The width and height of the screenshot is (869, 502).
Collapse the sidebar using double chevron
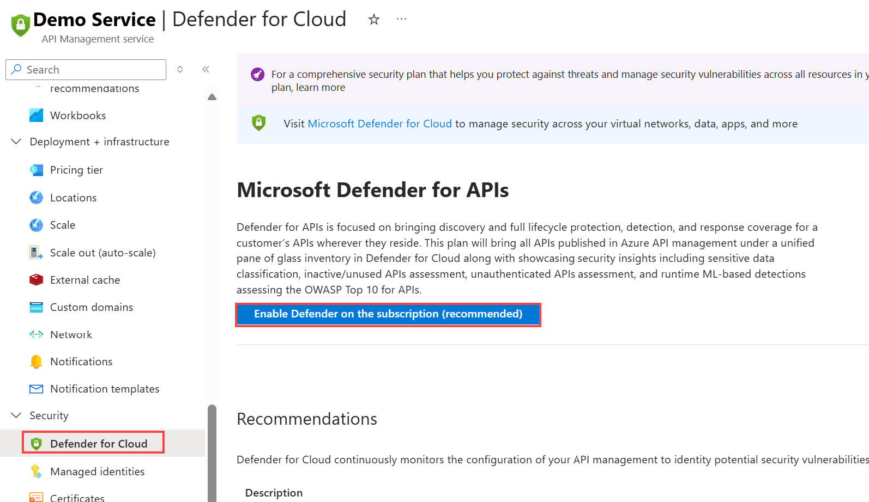(206, 69)
